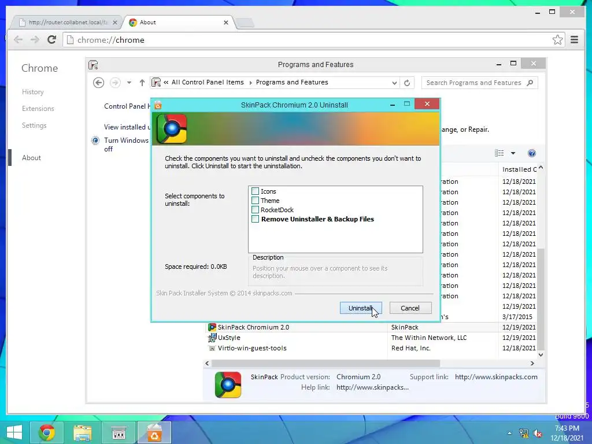Refresh the Programs and Features list

[x=407, y=83]
